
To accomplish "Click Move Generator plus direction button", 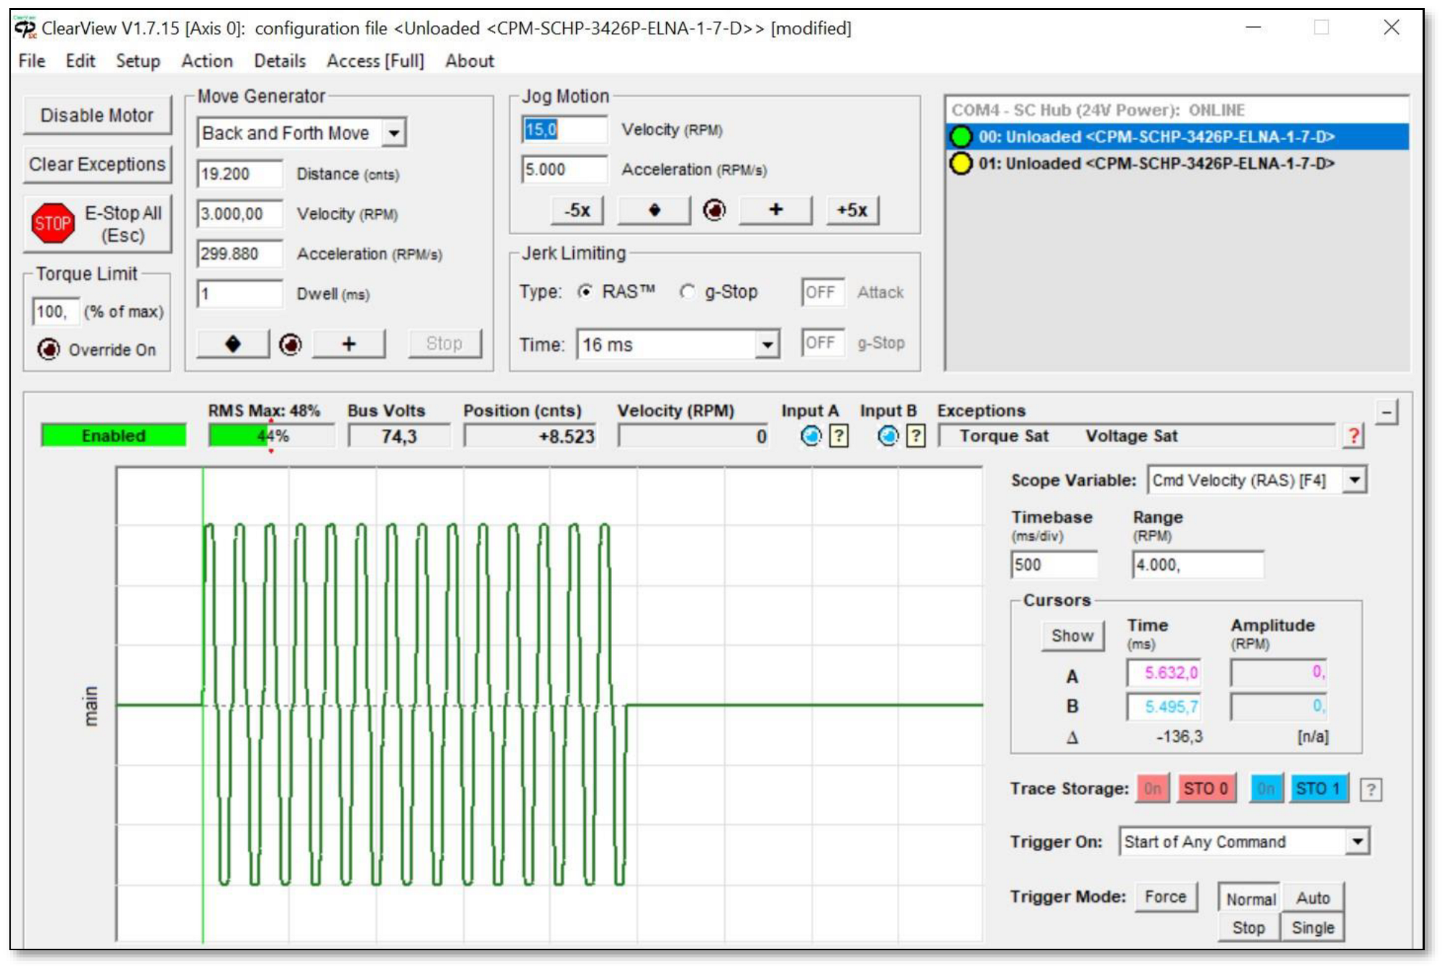I will click(349, 344).
